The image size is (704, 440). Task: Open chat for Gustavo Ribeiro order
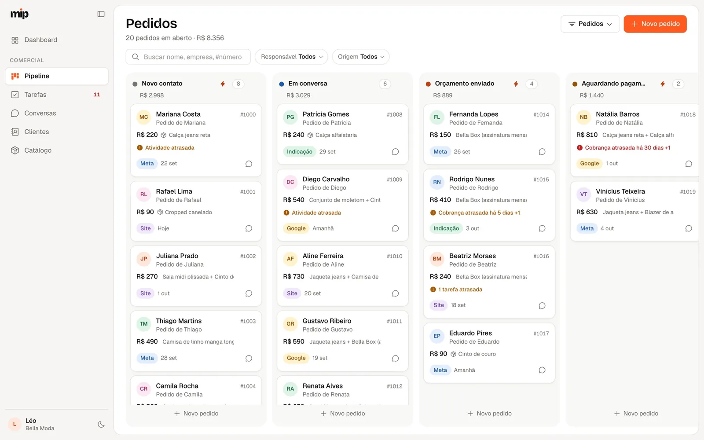[395, 358]
